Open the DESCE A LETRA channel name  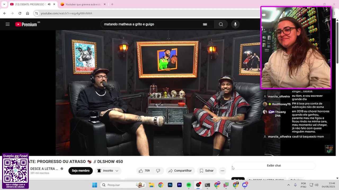[x=44, y=169]
